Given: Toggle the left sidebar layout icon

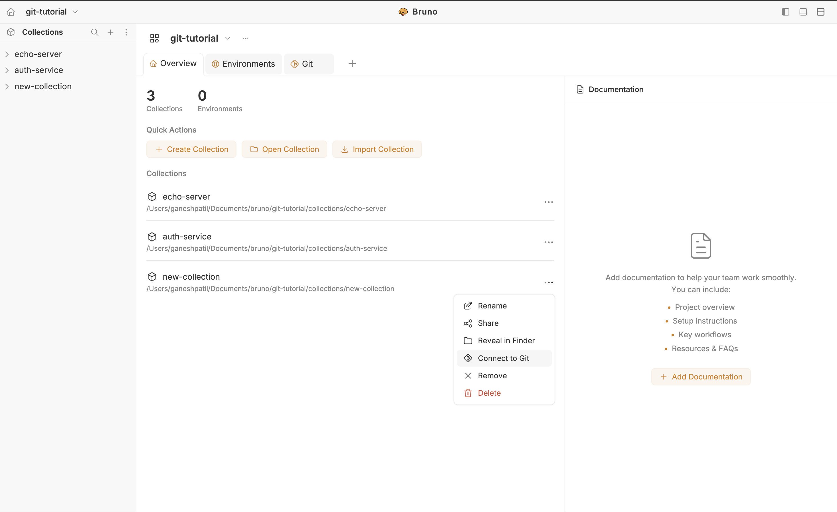Looking at the screenshot, I should 785,12.
